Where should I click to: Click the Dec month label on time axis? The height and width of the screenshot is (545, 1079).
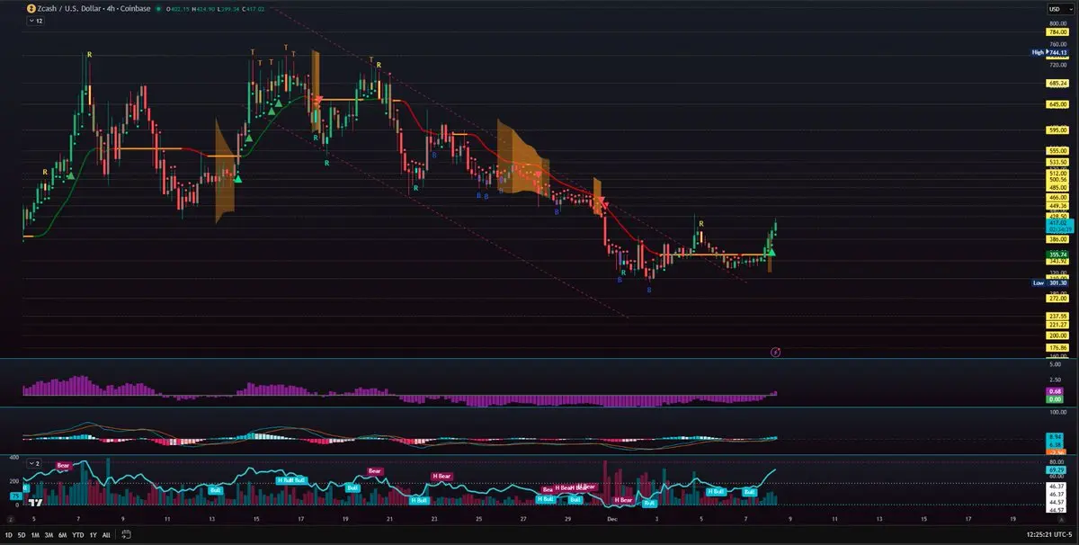[612, 519]
